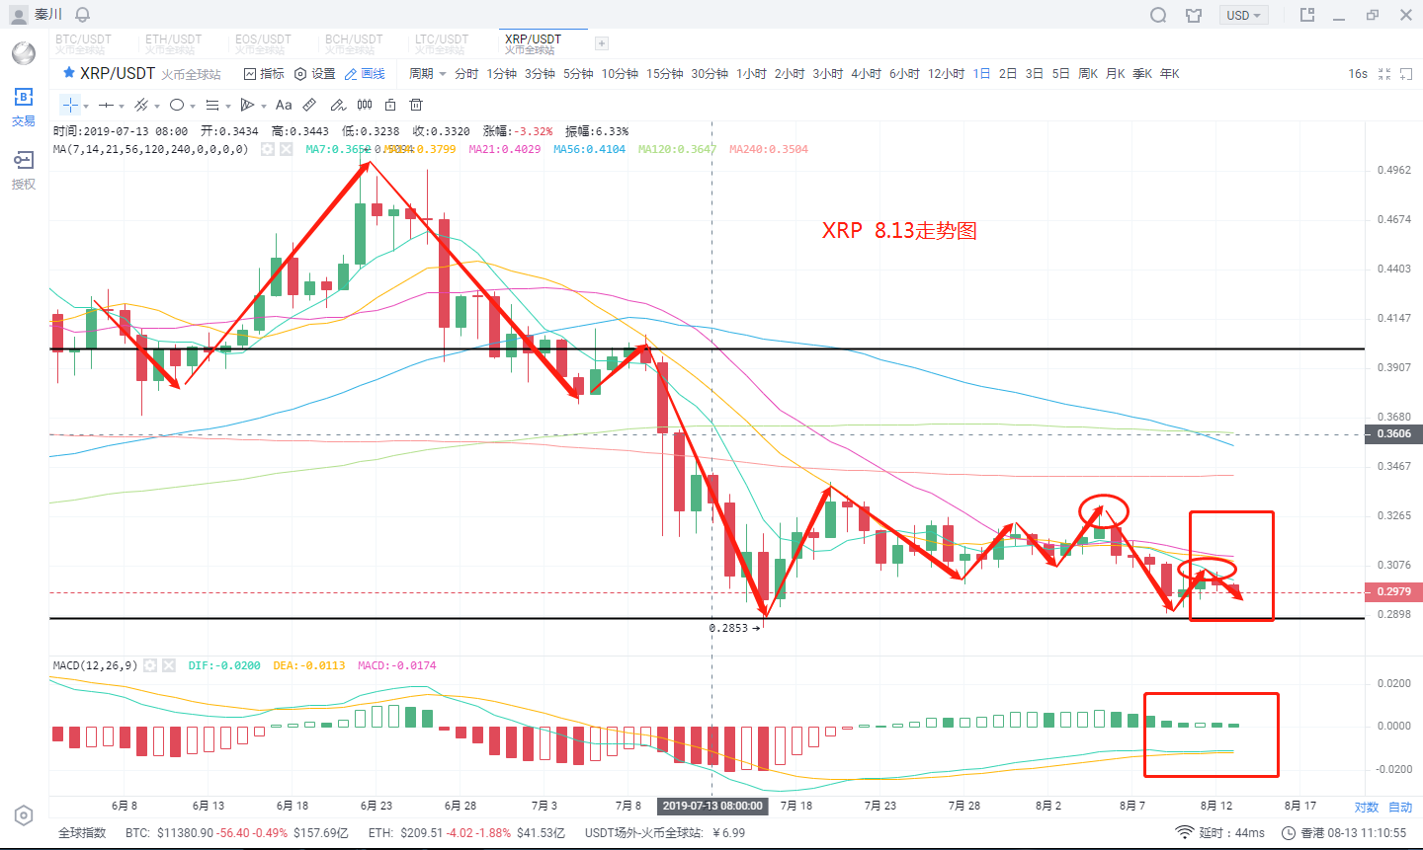Expand the triangle pattern tool dropdown arrow
The image size is (1423, 850).
263,106
